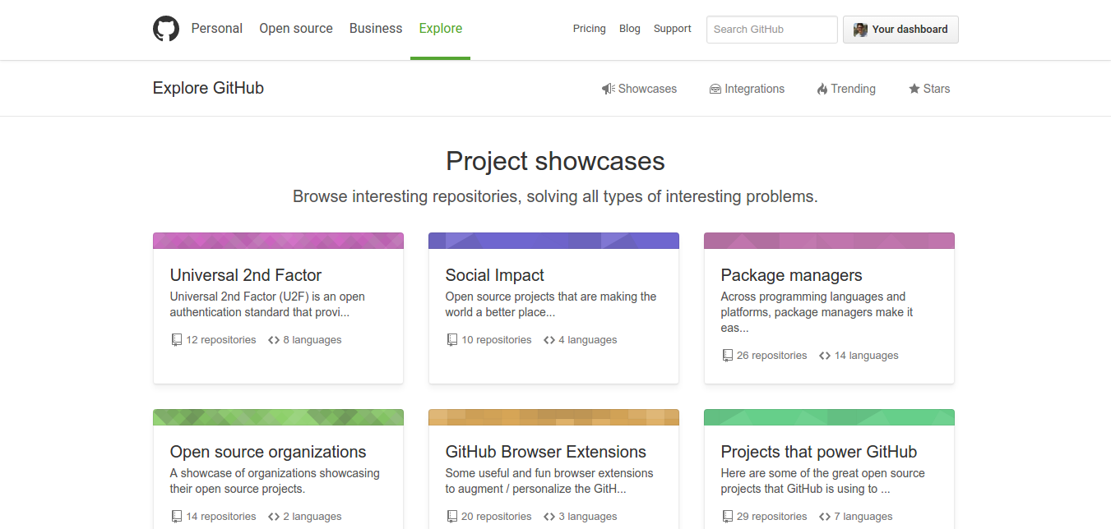Image resolution: width=1111 pixels, height=529 pixels.
Task: Click the code icon beside 4 languages
Action: pyautogui.click(x=549, y=340)
